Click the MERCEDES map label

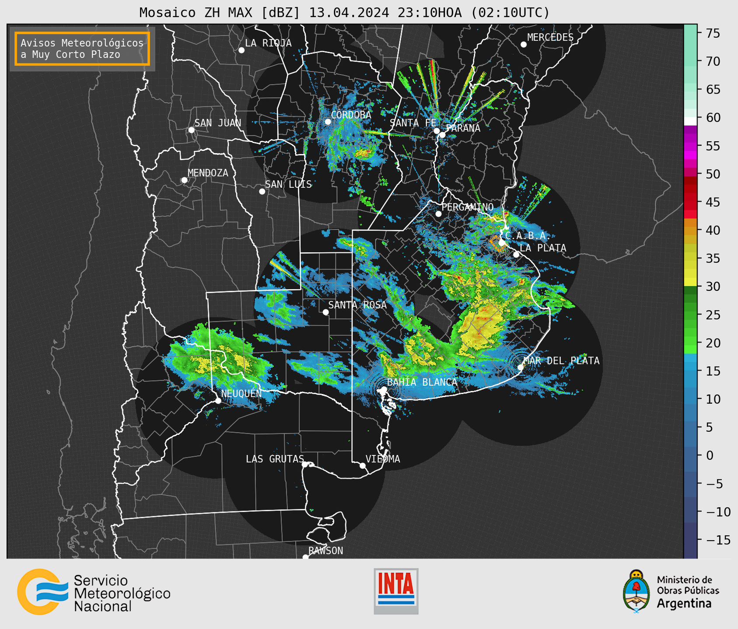pos(550,37)
